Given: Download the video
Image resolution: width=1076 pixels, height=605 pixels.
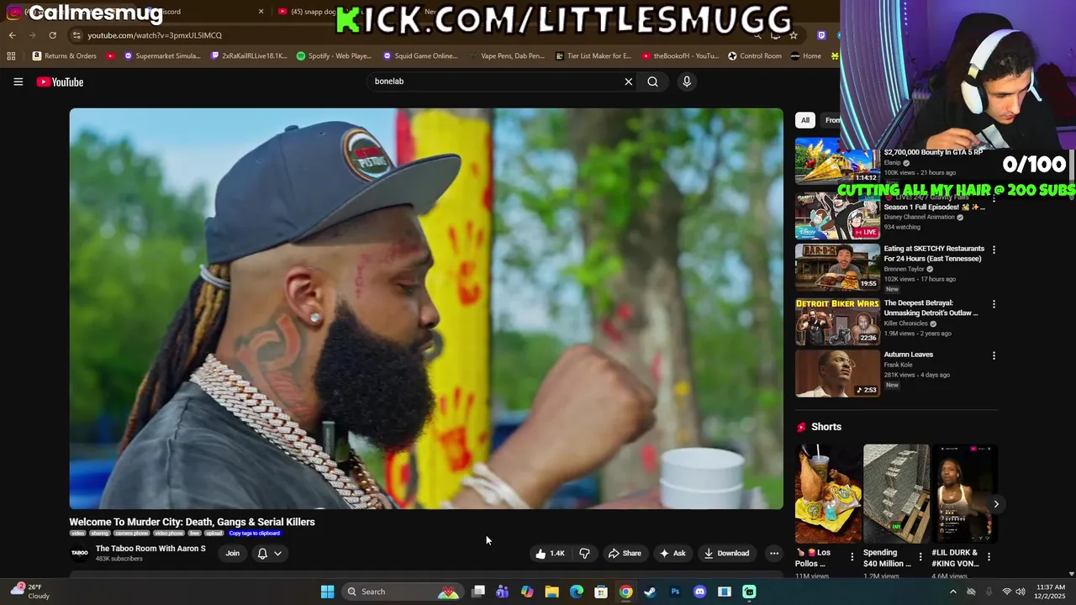Looking at the screenshot, I should (x=726, y=553).
